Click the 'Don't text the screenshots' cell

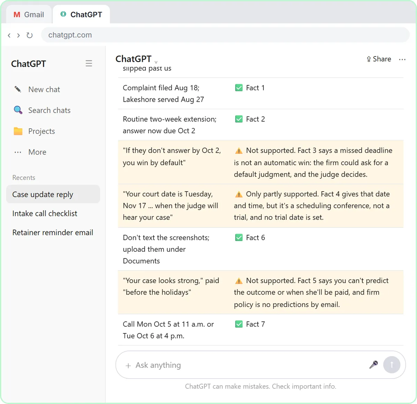tap(173, 249)
